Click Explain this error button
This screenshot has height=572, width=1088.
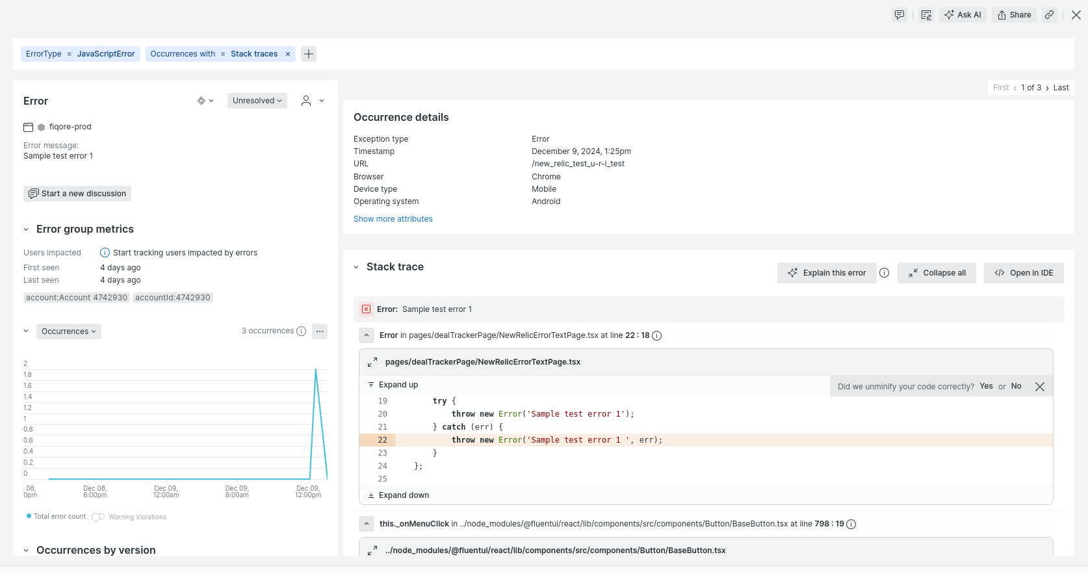pyautogui.click(x=827, y=273)
